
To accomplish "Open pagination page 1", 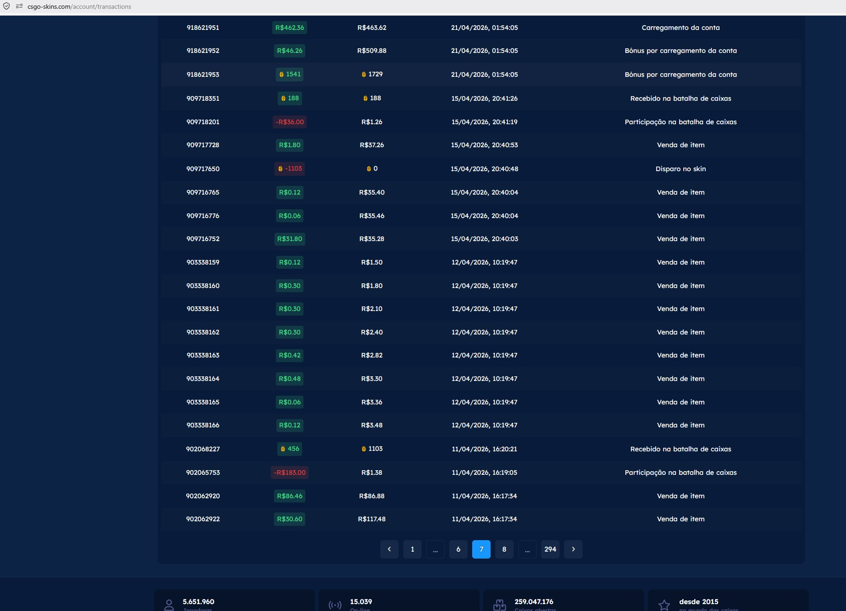I will tap(412, 549).
